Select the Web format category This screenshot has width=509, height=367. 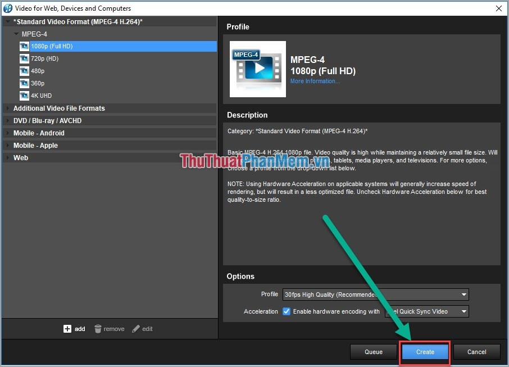pos(21,157)
